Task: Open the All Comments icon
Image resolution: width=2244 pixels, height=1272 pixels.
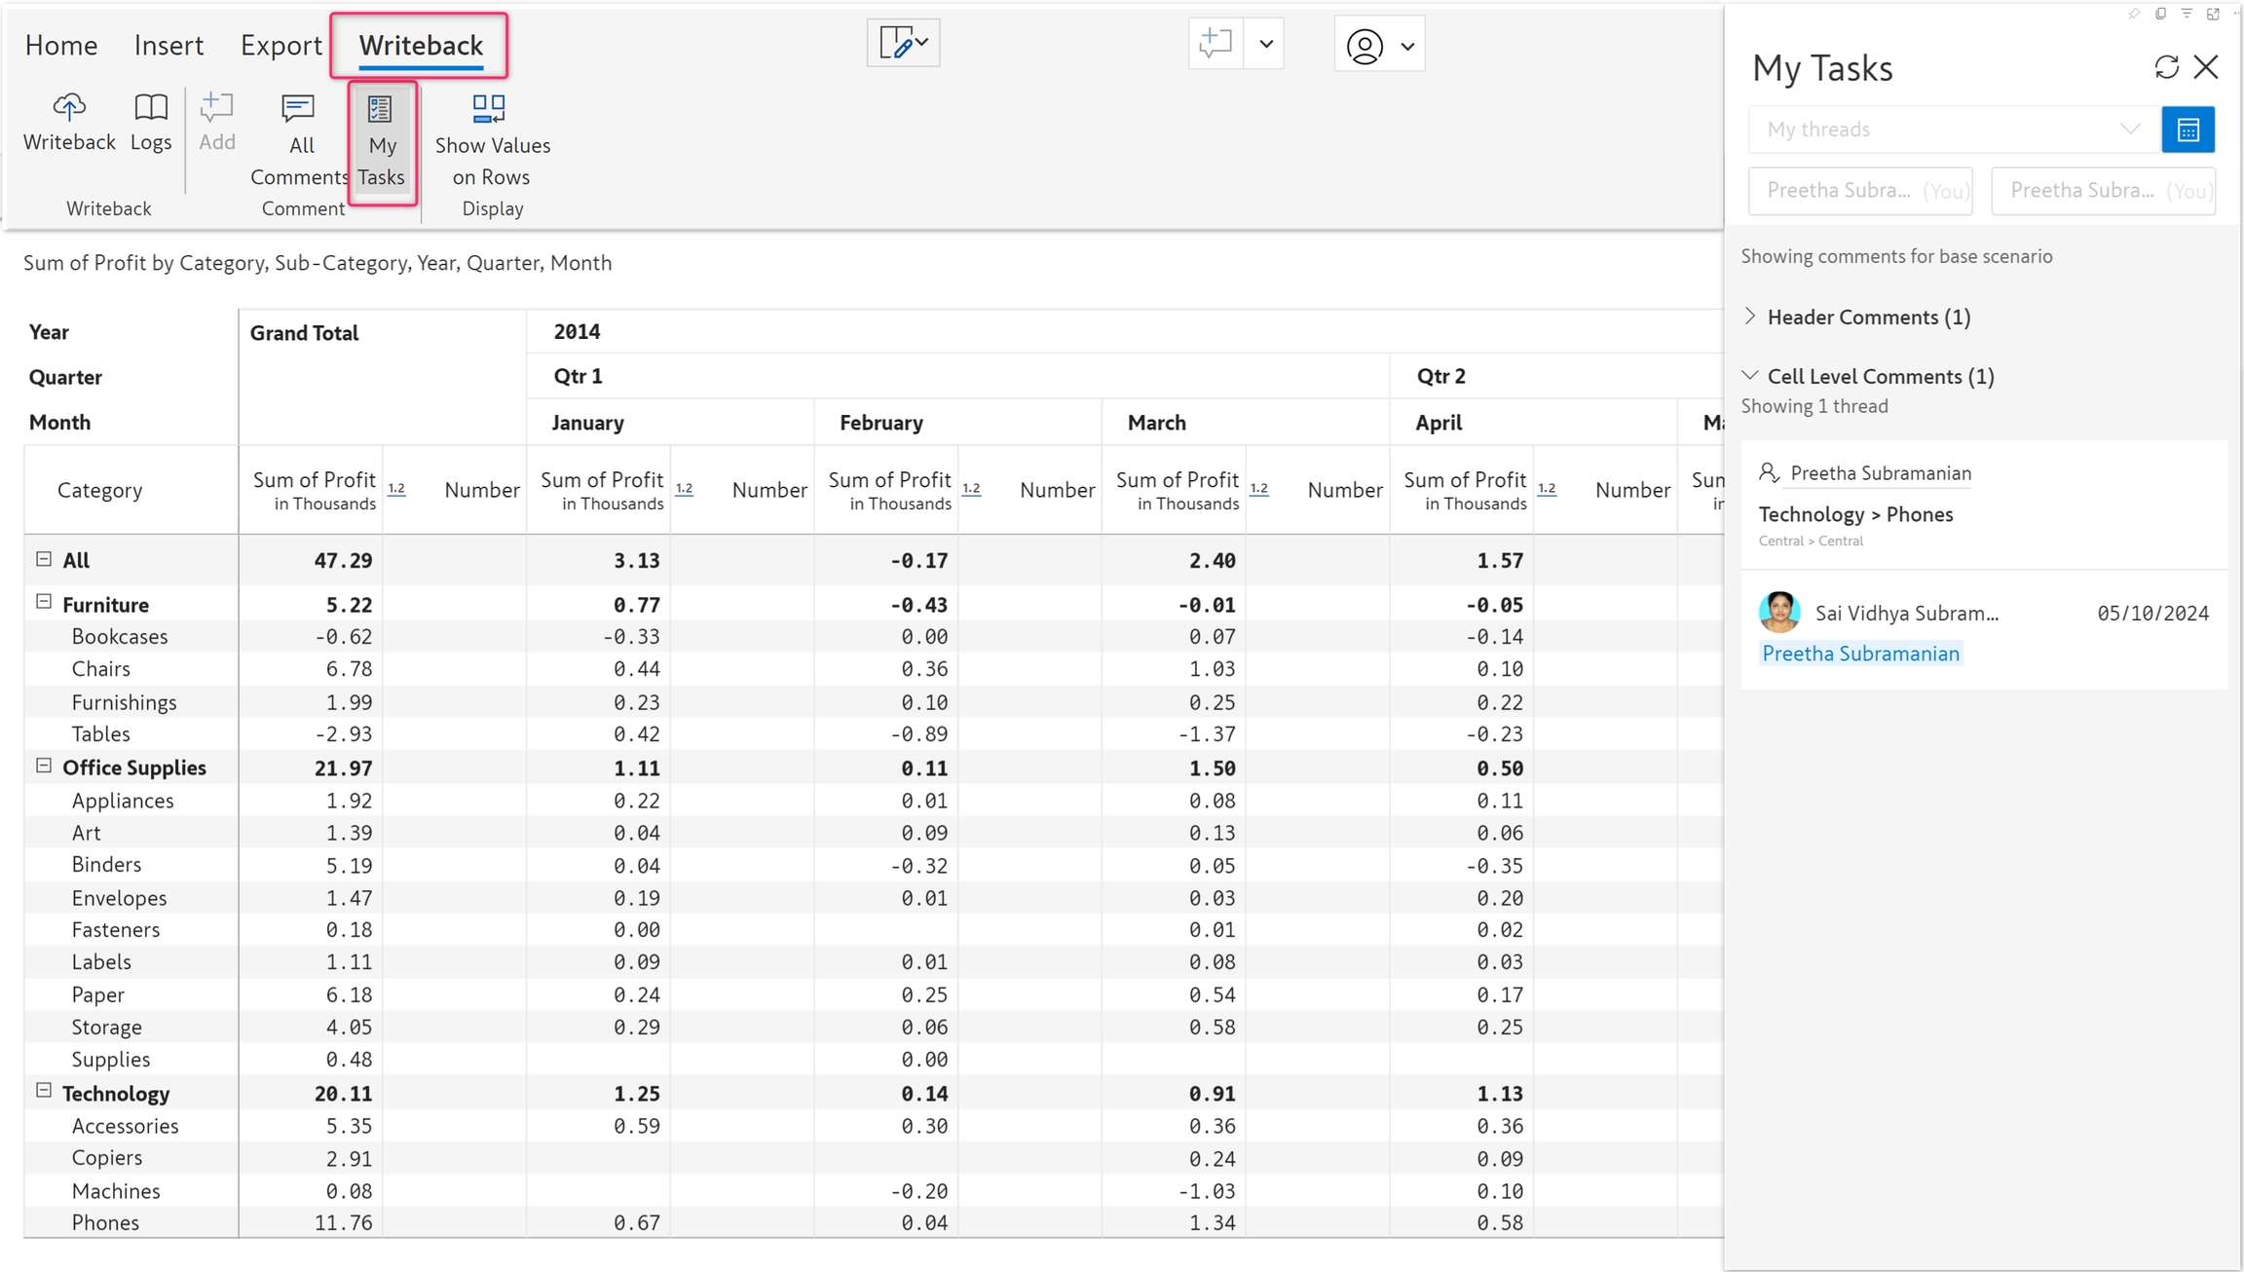Action: 298,108
